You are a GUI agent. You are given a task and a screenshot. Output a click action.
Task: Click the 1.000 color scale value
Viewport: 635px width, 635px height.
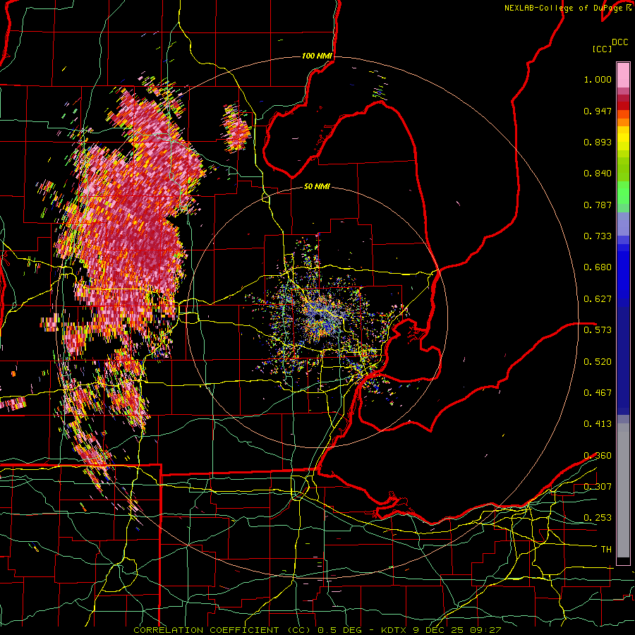pyautogui.click(x=598, y=79)
